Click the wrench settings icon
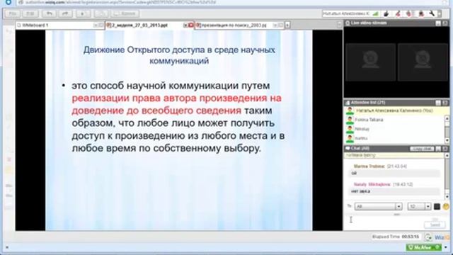This screenshot has height=255, width=453. (x=432, y=13)
